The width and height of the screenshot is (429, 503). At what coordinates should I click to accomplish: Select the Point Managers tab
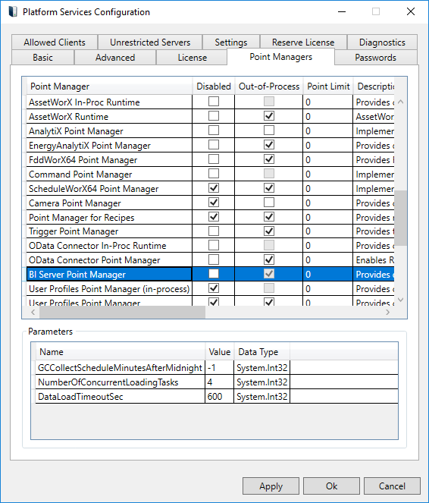(280, 57)
